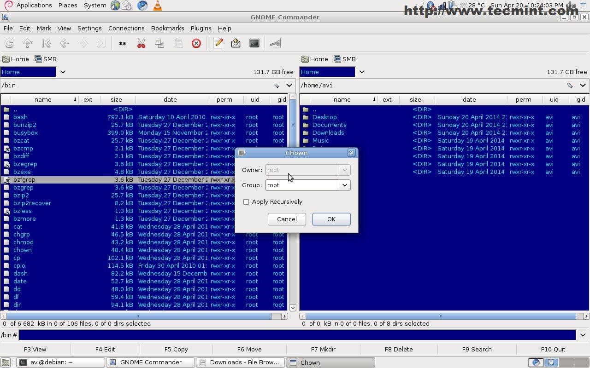The width and height of the screenshot is (590, 368).
Task: Switch to the avi@debian terminal in the taskbar
Action: click(60, 362)
